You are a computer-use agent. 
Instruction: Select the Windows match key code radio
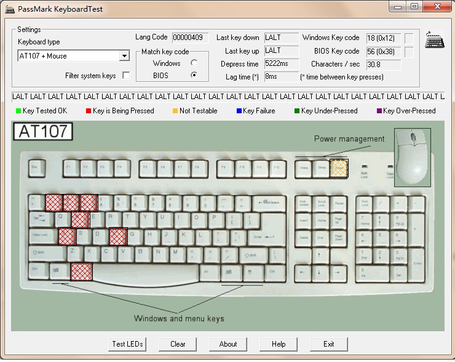coord(194,63)
